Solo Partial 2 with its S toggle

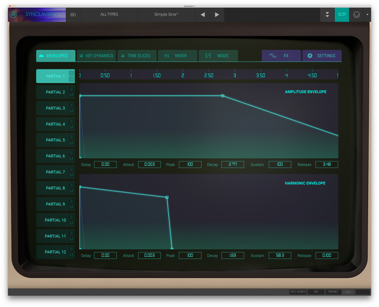[x=71, y=89]
